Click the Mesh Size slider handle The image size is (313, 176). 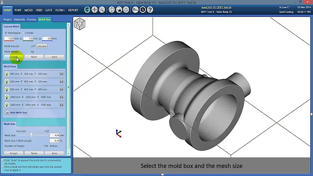[x=31, y=135]
